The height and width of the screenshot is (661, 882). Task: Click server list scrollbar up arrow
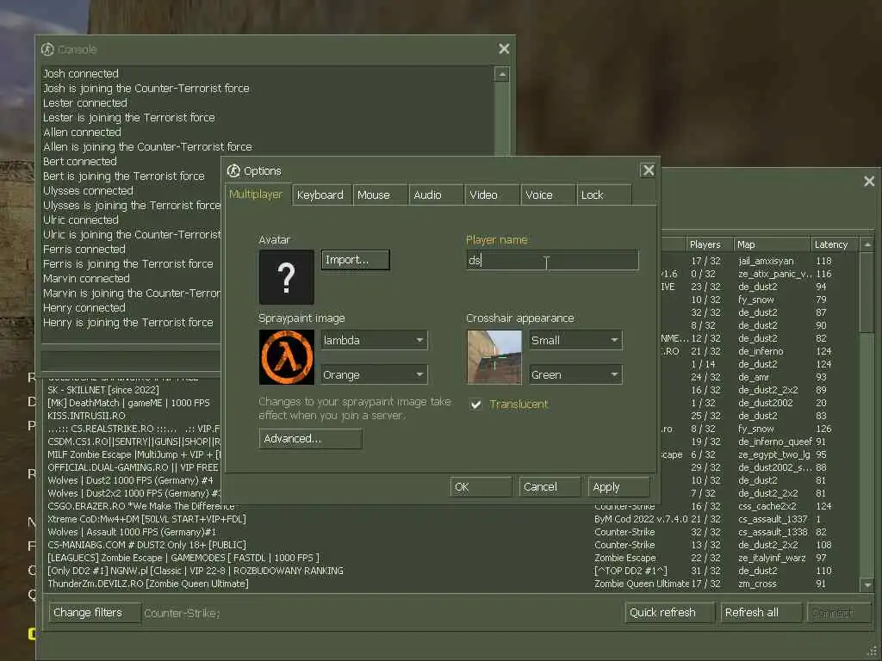(x=866, y=244)
